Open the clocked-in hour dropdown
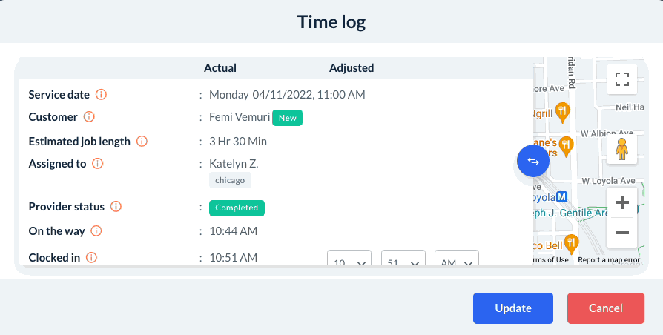Screen dimensions: 663x335 click(x=349, y=262)
